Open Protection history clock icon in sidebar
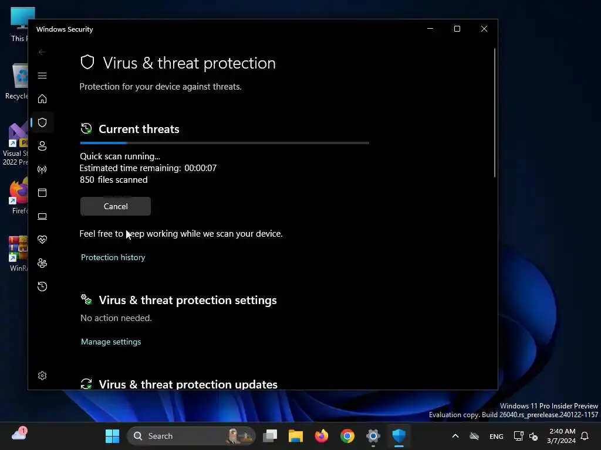Viewport: 601px width, 450px height. pyautogui.click(x=42, y=287)
